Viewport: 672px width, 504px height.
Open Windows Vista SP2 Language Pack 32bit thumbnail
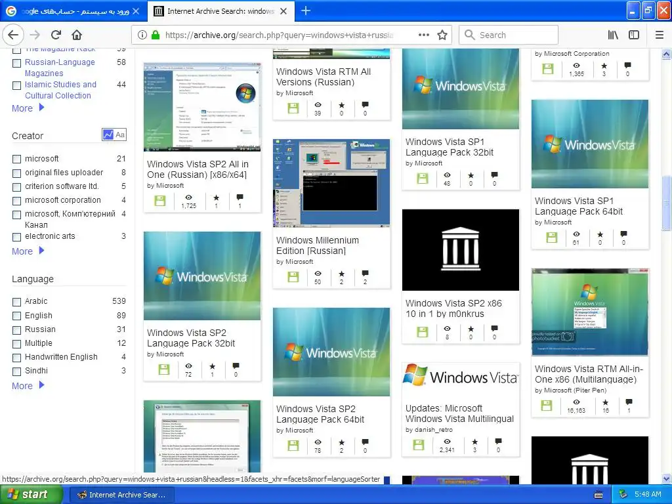pyautogui.click(x=202, y=276)
